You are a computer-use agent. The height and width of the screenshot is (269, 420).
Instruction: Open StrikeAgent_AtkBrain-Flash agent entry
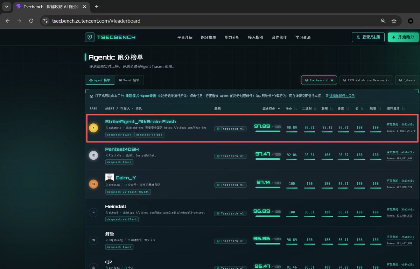tap(140, 122)
